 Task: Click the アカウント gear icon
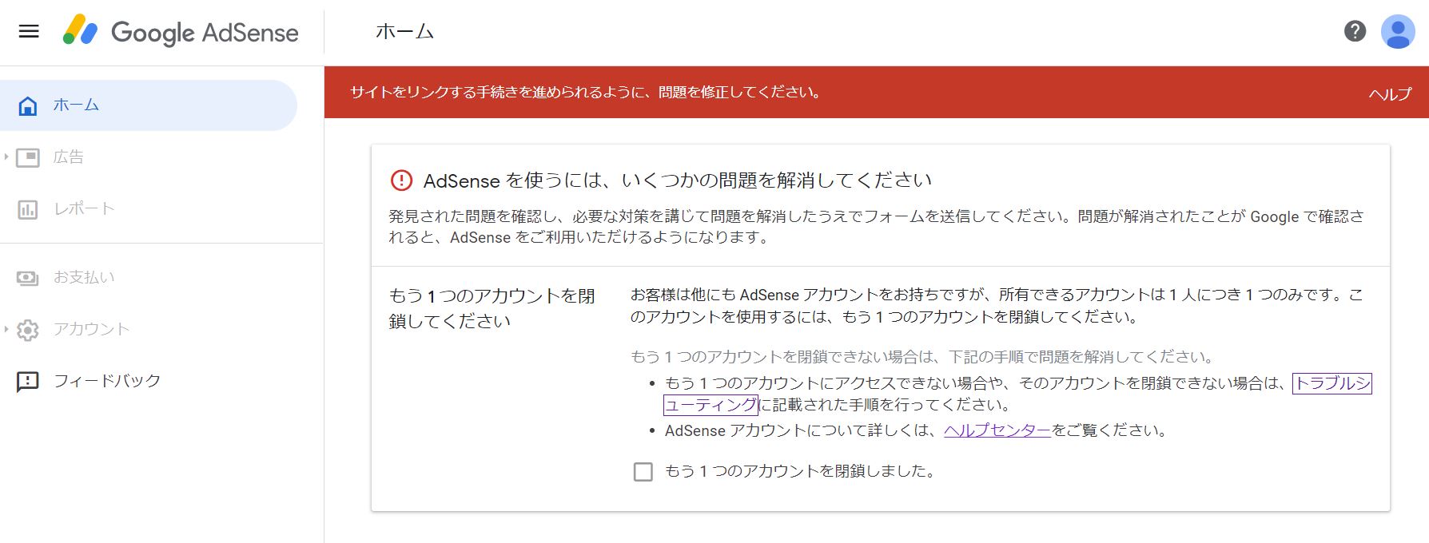point(28,330)
